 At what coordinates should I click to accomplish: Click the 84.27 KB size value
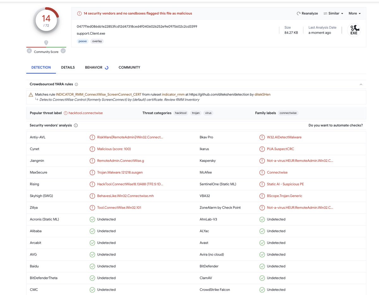(x=291, y=33)
